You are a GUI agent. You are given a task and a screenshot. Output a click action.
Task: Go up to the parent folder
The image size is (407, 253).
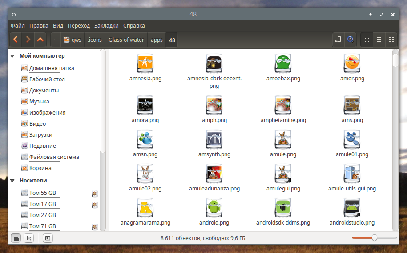coord(40,40)
